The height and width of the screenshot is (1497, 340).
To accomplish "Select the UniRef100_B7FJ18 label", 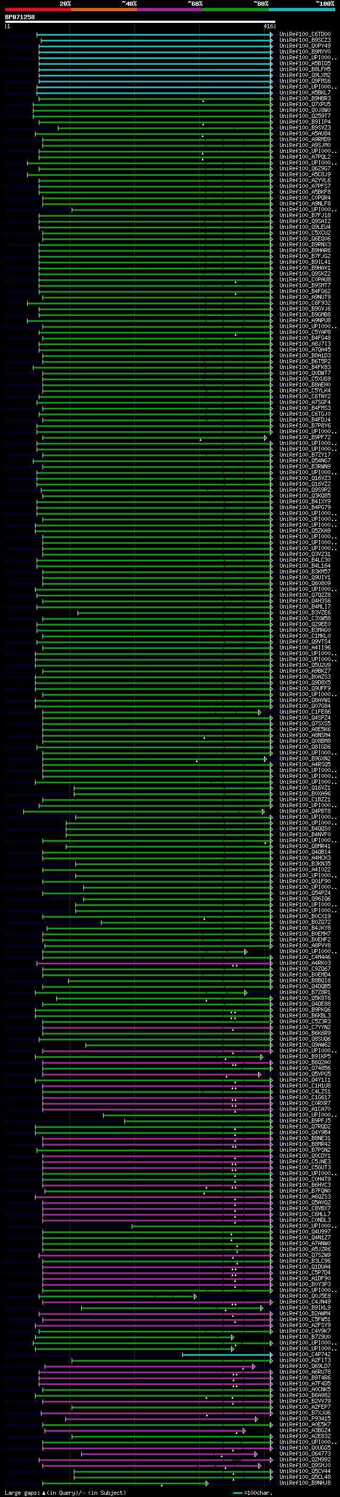I will 304,216.
